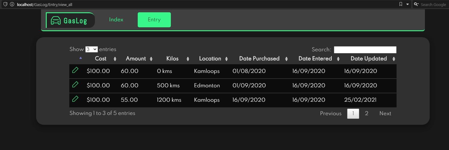Select the Entry navigation tab
The image size is (449, 150).
pos(154,20)
